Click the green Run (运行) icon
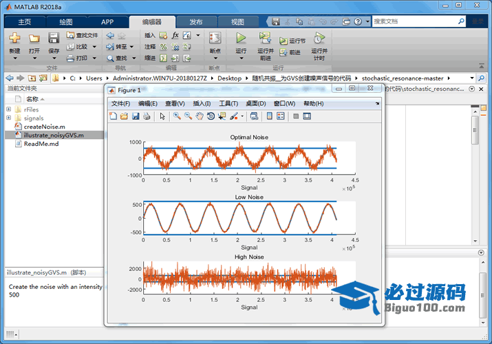Image resolution: width=492 pixels, height=344 pixels. tap(241, 38)
